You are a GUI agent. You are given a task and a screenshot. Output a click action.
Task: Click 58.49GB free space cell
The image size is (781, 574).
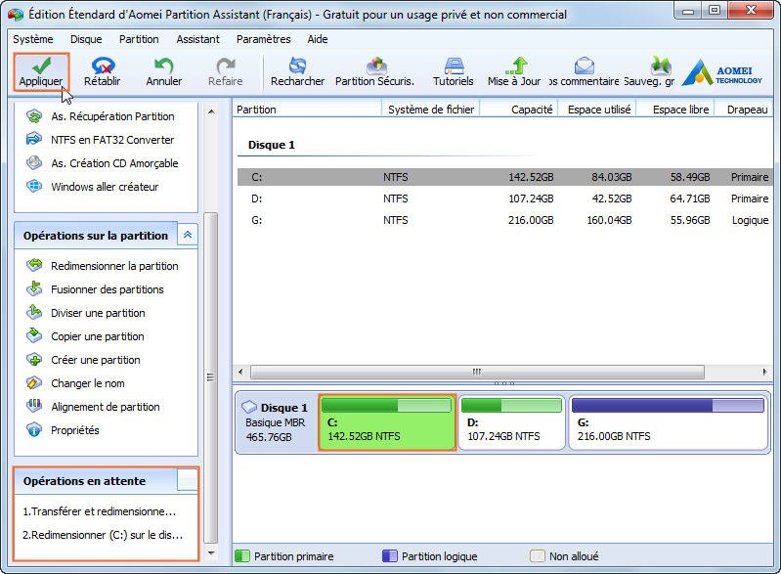[x=690, y=177]
